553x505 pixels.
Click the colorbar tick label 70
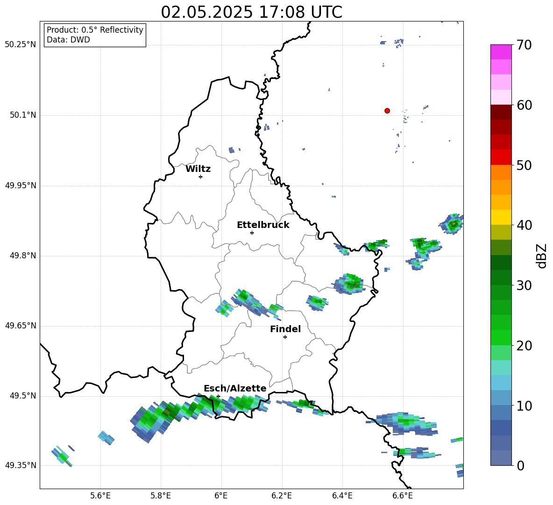524,45
